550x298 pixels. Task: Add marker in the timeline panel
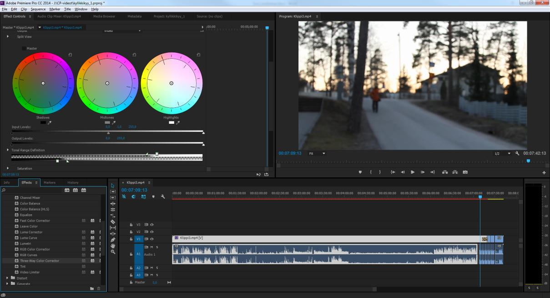[153, 197]
